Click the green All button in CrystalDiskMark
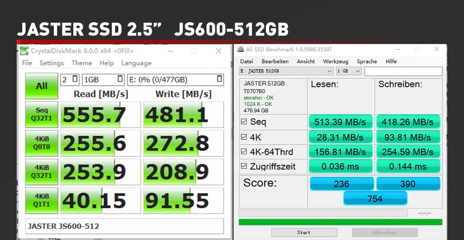464x240 pixels. [x=41, y=86]
